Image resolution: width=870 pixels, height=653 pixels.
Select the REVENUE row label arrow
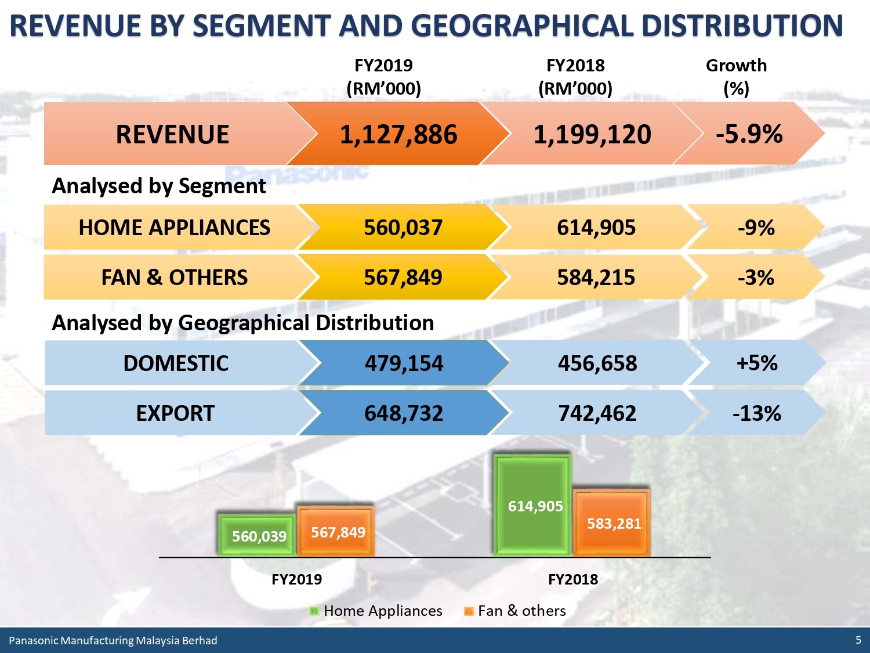coord(172,134)
